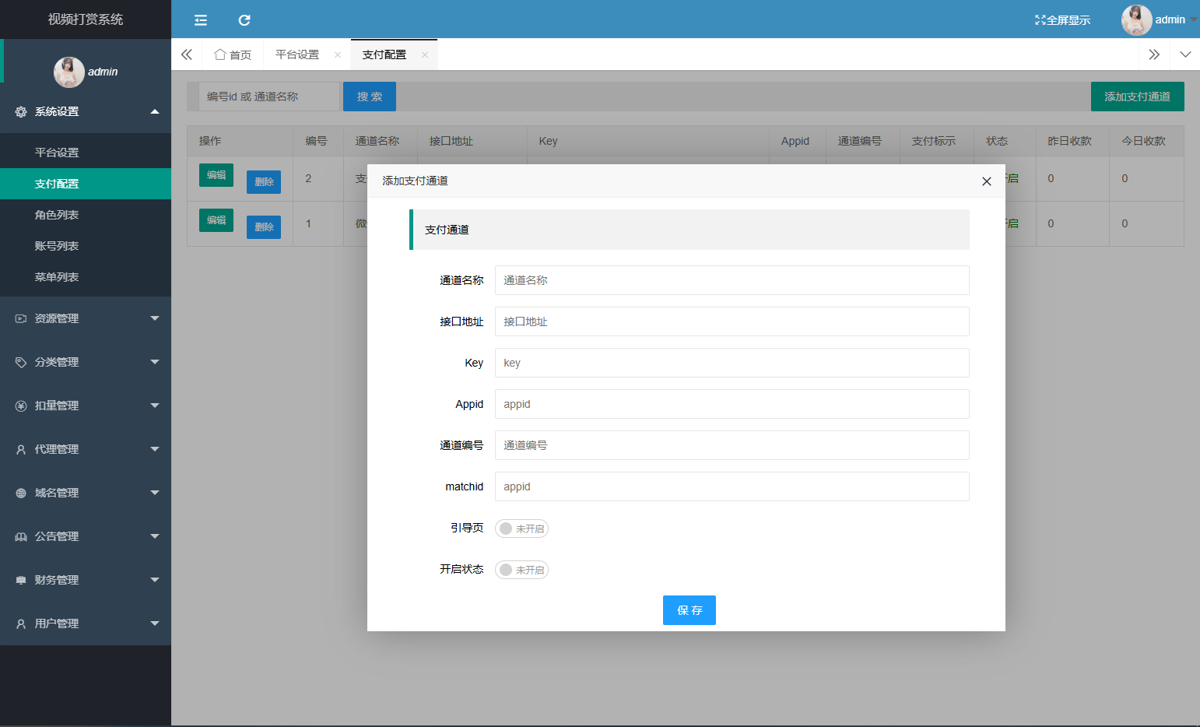Click the fullscreen display icon
The image size is (1200, 727).
[x=1040, y=20]
